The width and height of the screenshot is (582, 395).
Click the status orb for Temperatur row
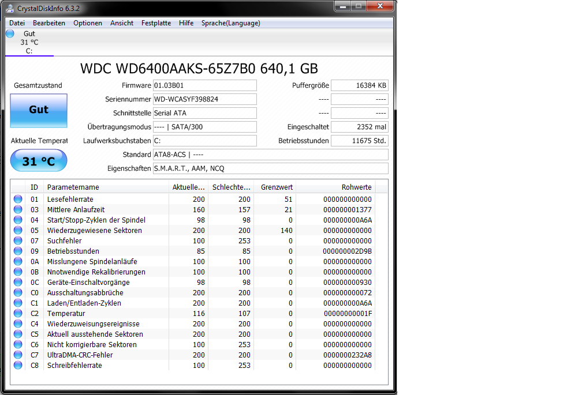18,313
